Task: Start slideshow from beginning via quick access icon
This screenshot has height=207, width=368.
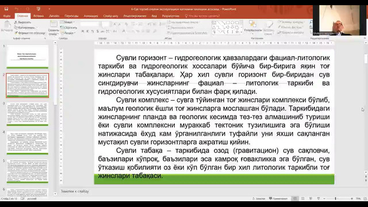Action: point(39,9)
